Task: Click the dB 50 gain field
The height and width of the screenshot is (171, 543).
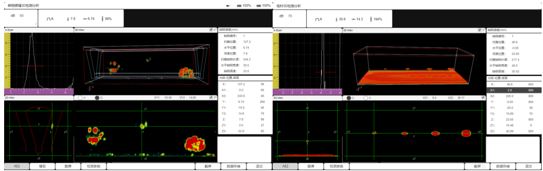Action: [20, 18]
